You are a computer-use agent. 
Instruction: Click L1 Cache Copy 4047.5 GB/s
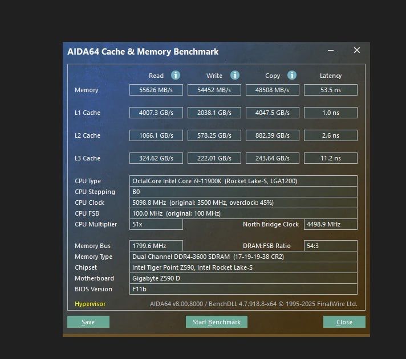[x=273, y=113]
